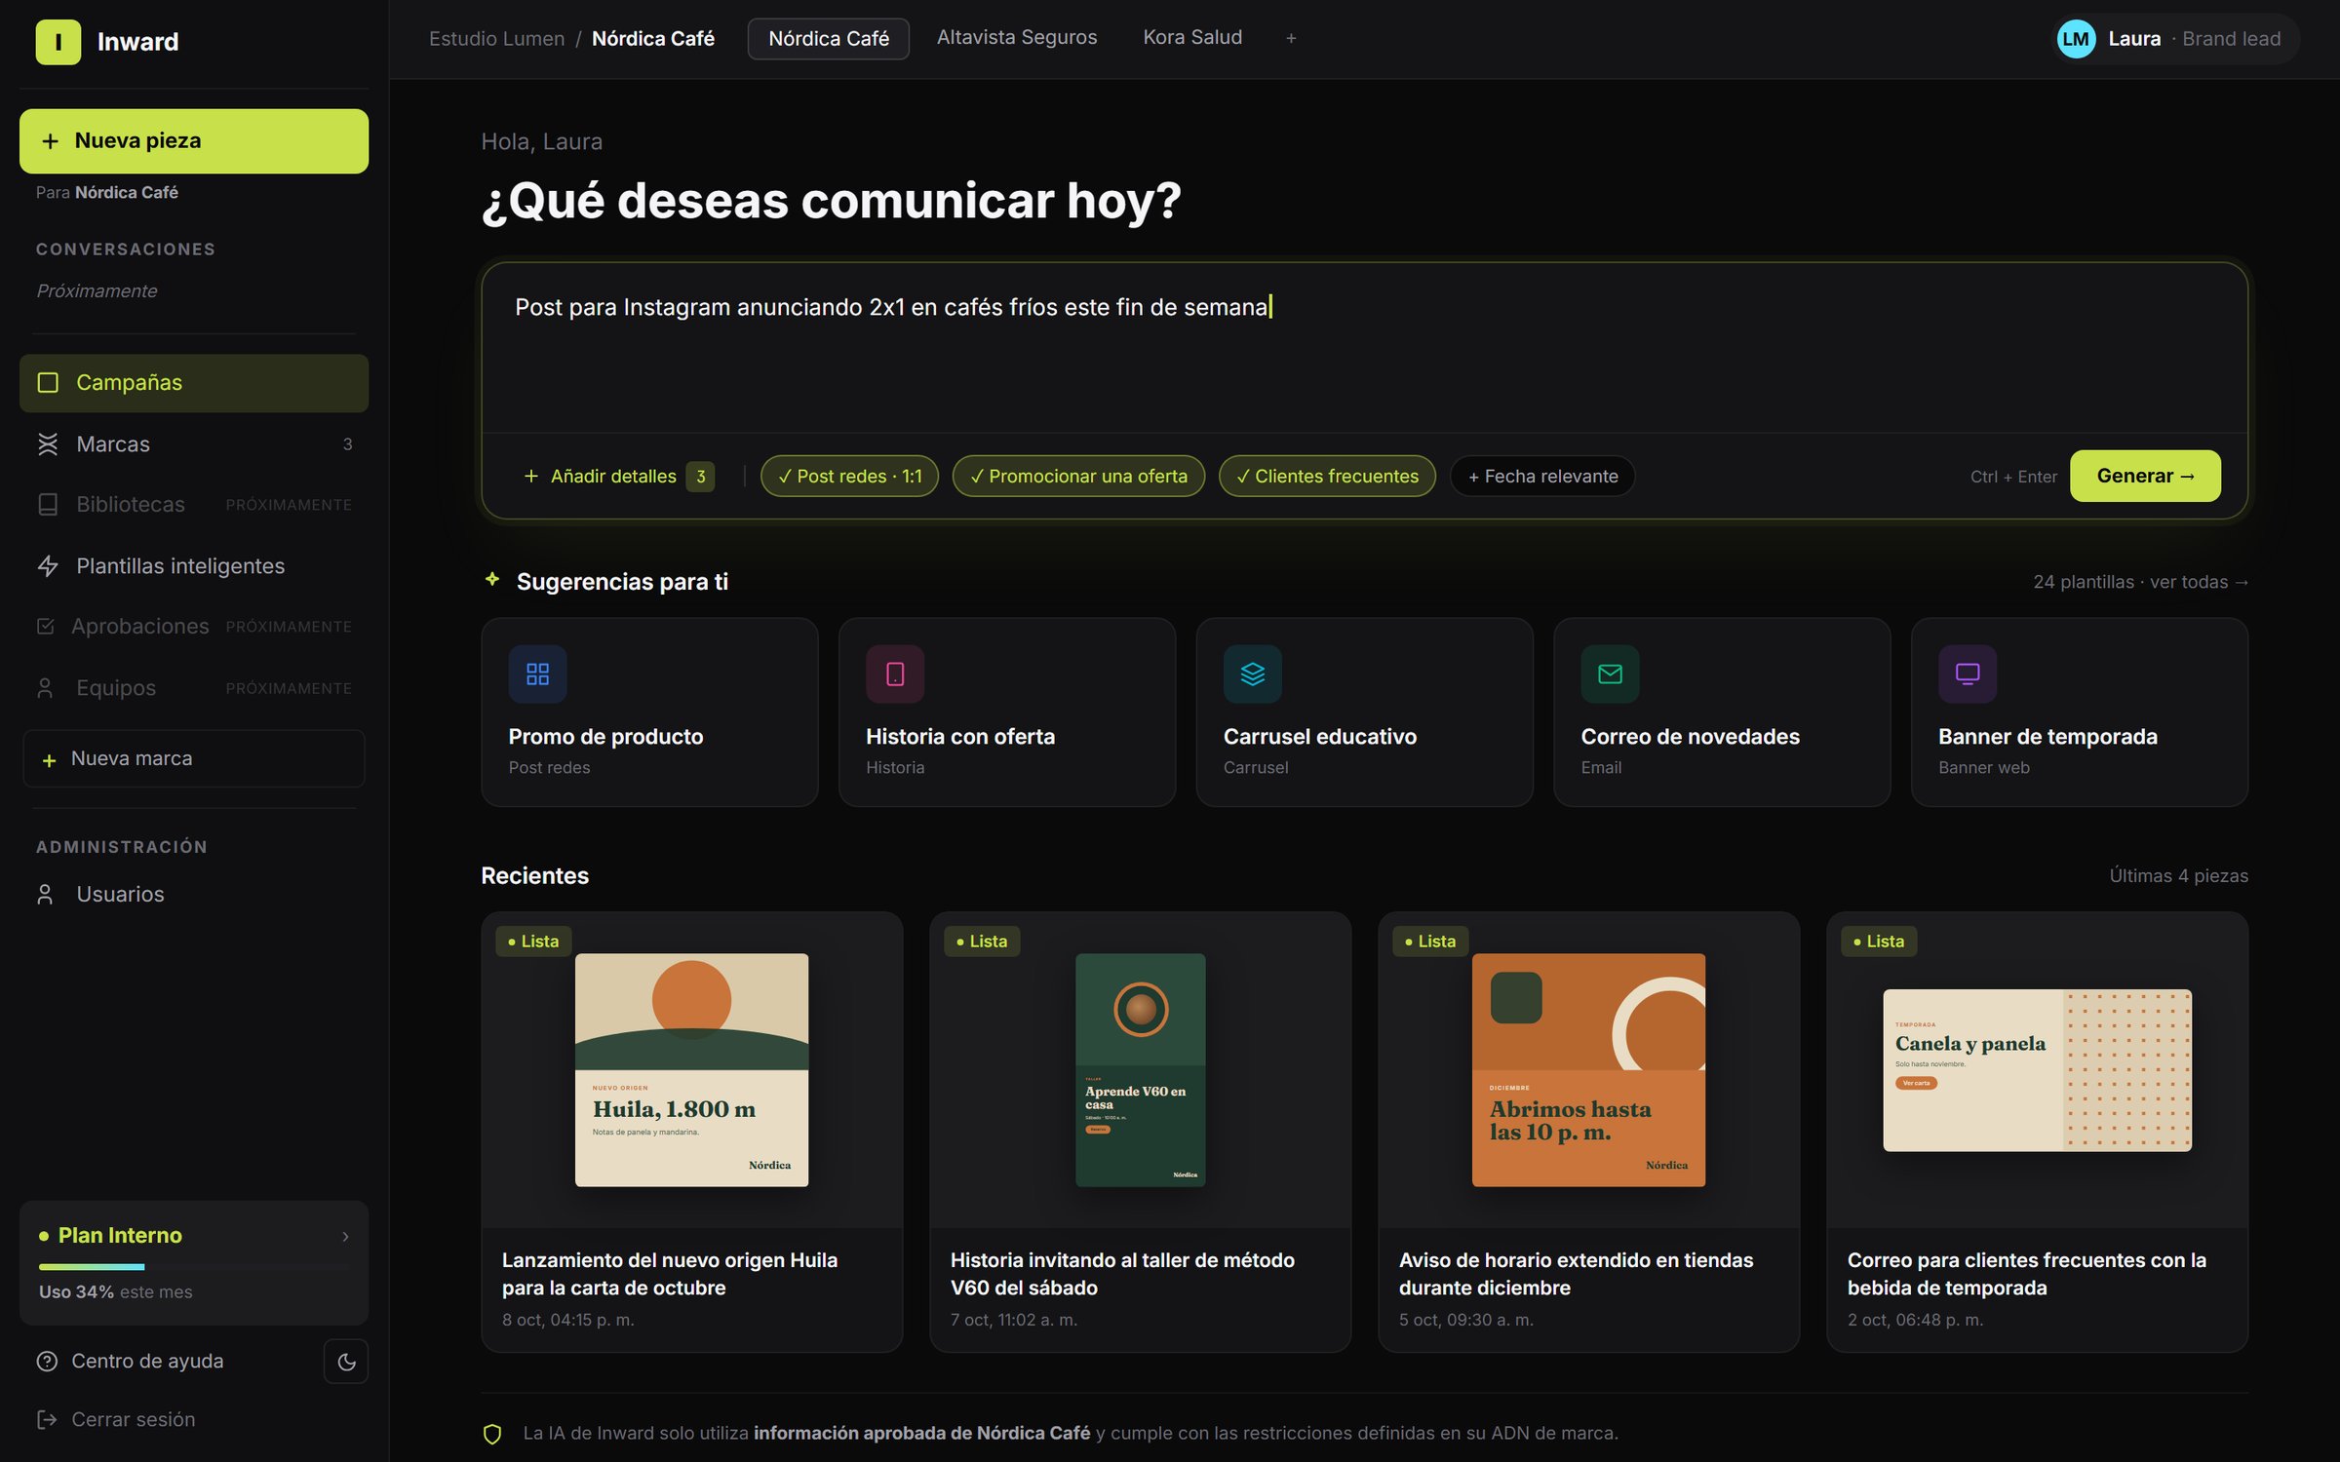Toggle the Promocionar una oferta chip
Viewport: 2340px width, 1462px height.
click(x=1078, y=476)
